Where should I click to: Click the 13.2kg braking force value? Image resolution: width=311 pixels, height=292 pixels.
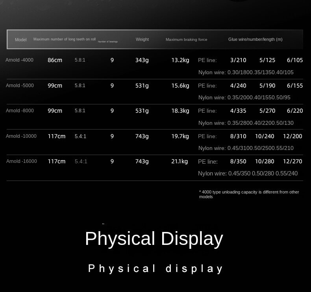pyautogui.click(x=180, y=60)
